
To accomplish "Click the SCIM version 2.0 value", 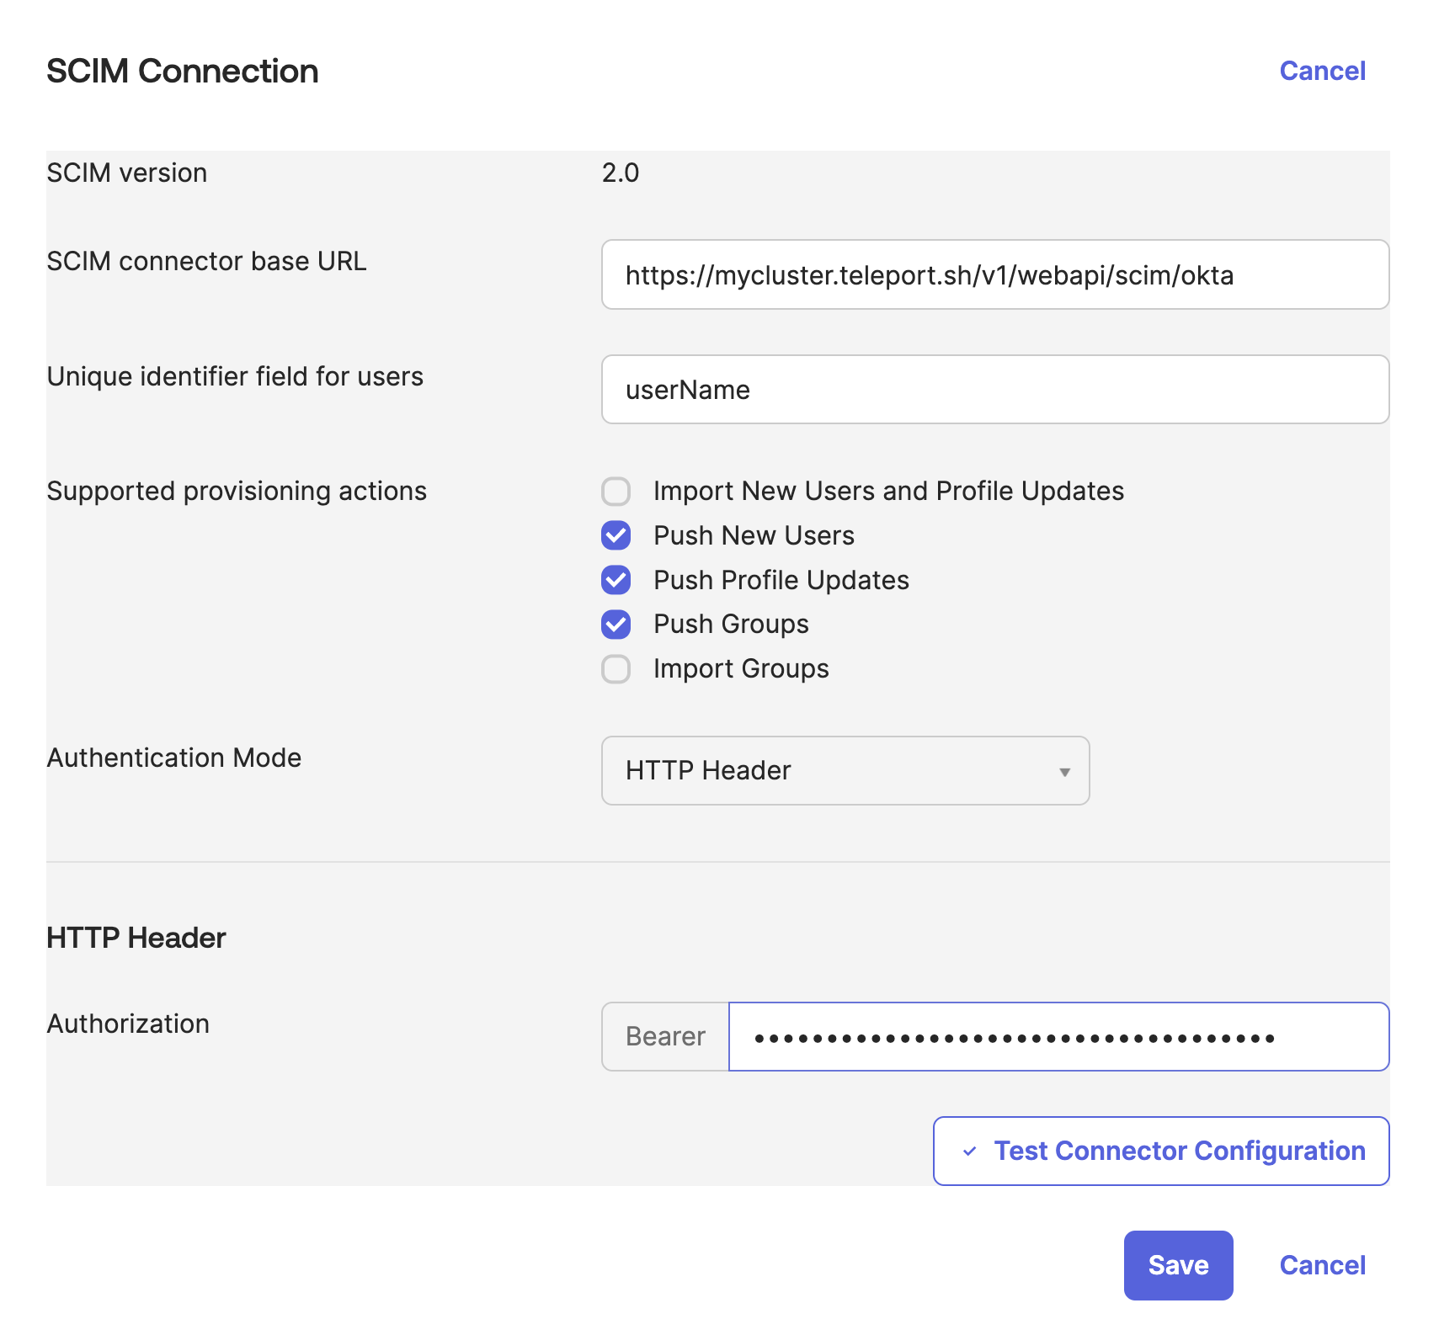I will [x=620, y=173].
